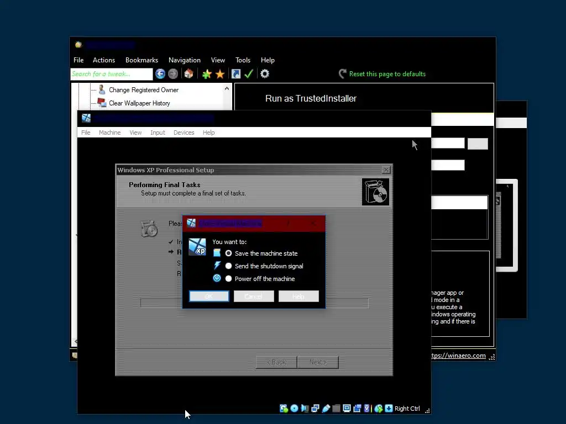Open the Tools menu
566x424 pixels.
tap(243, 60)
